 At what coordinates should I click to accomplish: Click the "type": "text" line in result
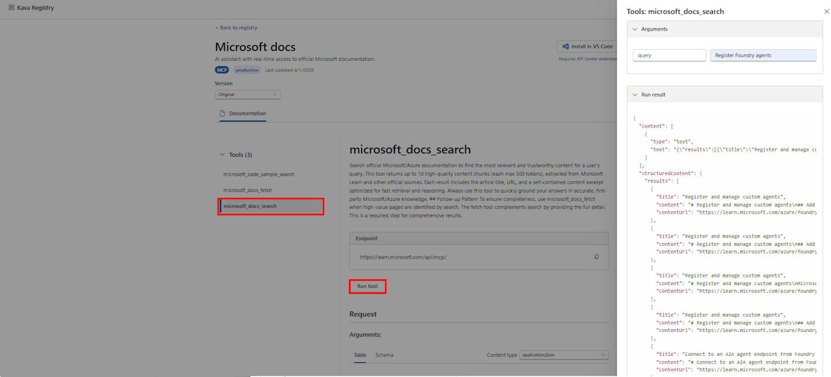[672, 142]
